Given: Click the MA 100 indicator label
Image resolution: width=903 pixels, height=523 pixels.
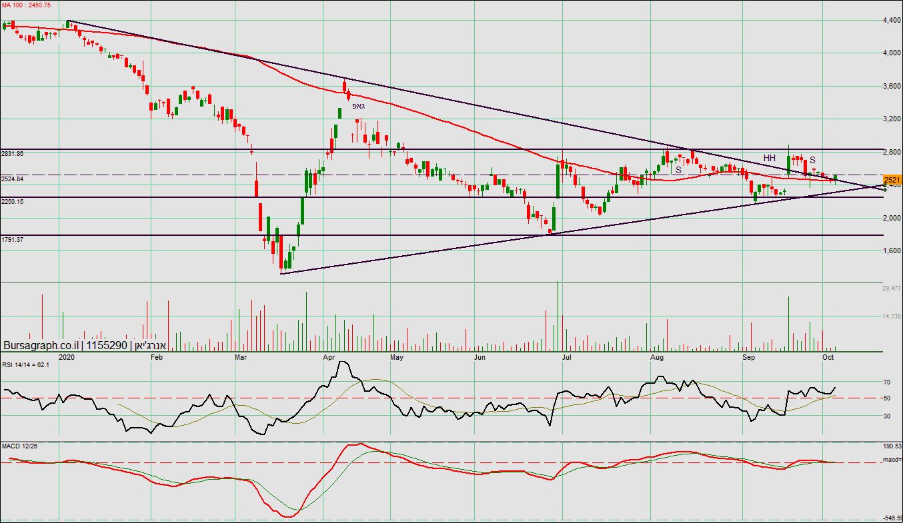Looking at the screenshot, I should point(25,5).
